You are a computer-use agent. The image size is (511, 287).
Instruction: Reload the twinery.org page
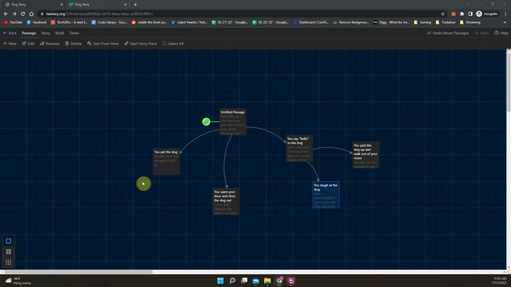click(x=23, y=14)
